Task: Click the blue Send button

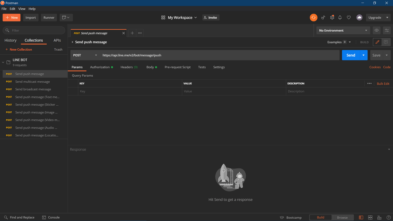Action: pos(351,55)
